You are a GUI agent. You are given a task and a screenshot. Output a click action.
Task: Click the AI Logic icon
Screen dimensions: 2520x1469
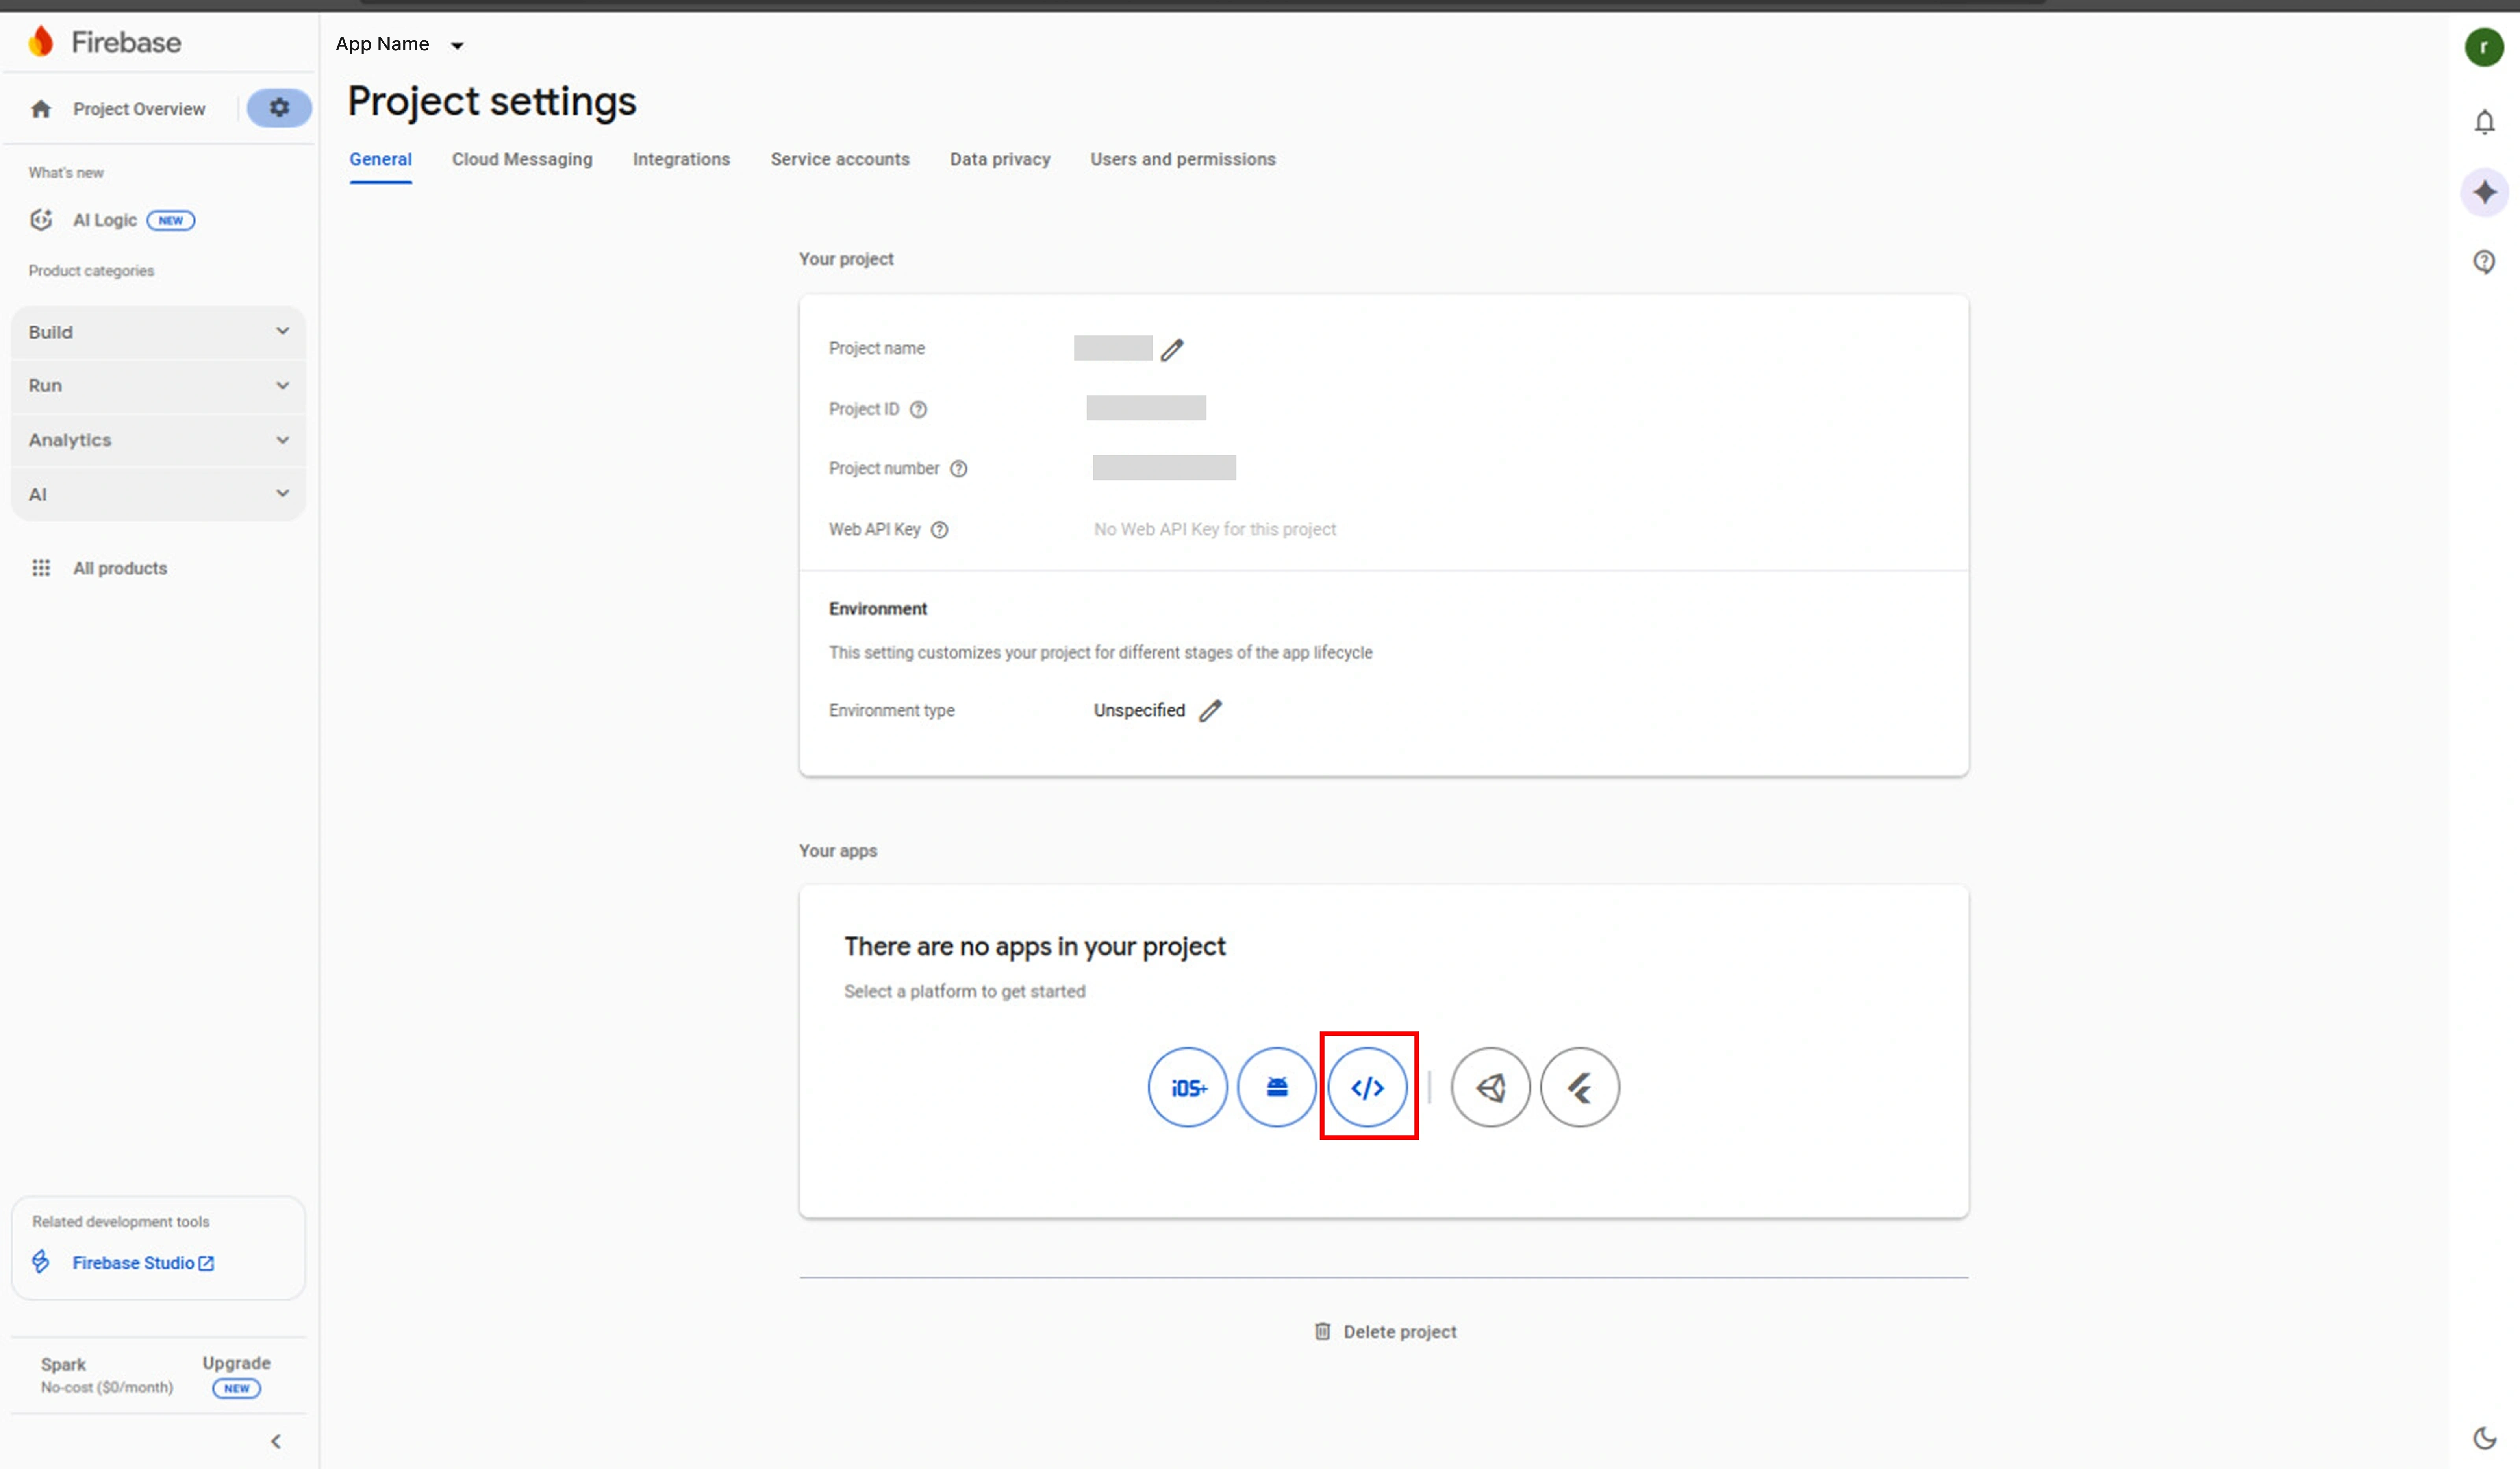[41, 220]
